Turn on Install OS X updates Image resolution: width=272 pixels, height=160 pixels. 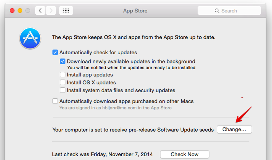pyautogui.click(x=63, y=82)
